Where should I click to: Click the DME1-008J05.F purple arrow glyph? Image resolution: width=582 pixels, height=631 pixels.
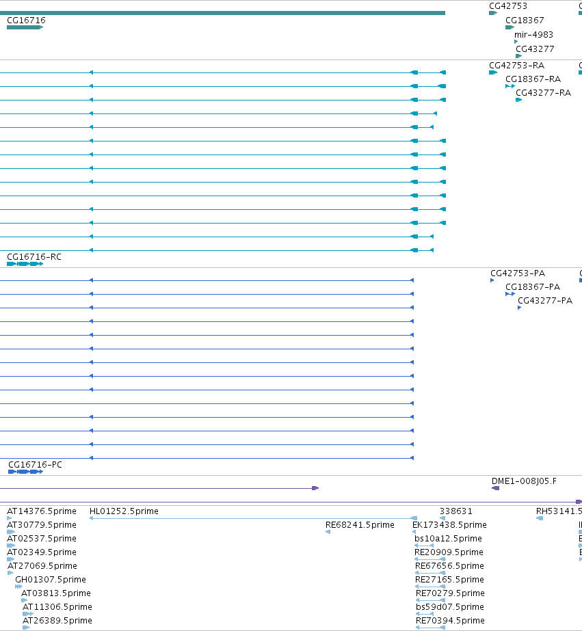point(495,488)
